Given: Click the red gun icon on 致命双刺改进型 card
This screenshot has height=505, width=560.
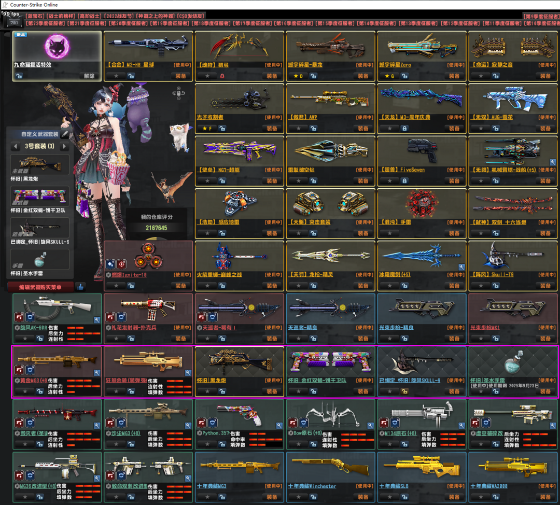Looking at the screenshot, I should pyautogui.click(x=111, y=475).
